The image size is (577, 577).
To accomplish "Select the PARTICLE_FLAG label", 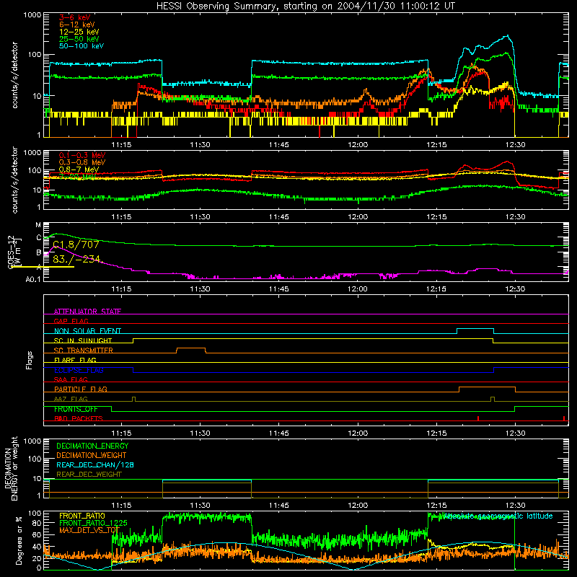I will point(81,389).
